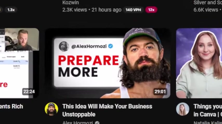Open the 'Things you... in Canva' video title
This screenshot has height=124, width=222.
point(208,110)
